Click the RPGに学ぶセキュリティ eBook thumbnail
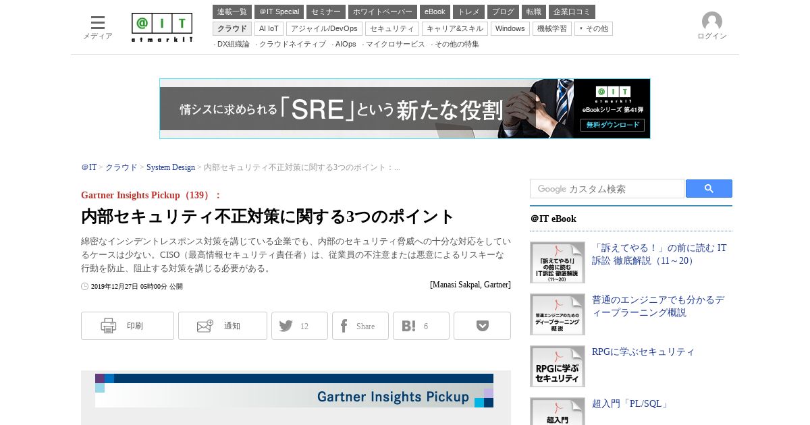810x425 pixels. click(x=558, y=366)
